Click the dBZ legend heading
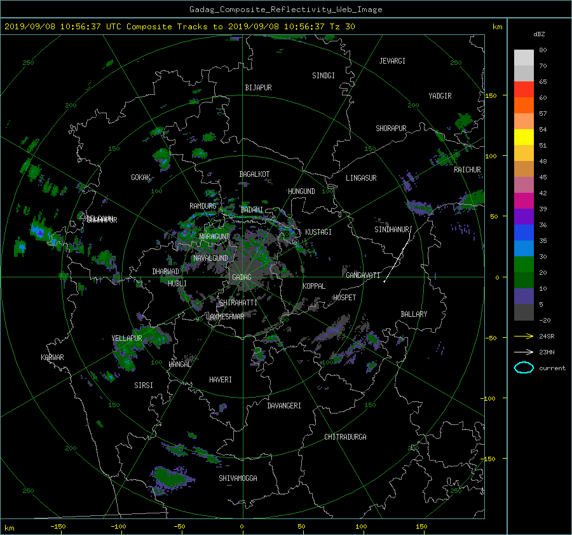This screenshot has height=535, width=572. 539,34
